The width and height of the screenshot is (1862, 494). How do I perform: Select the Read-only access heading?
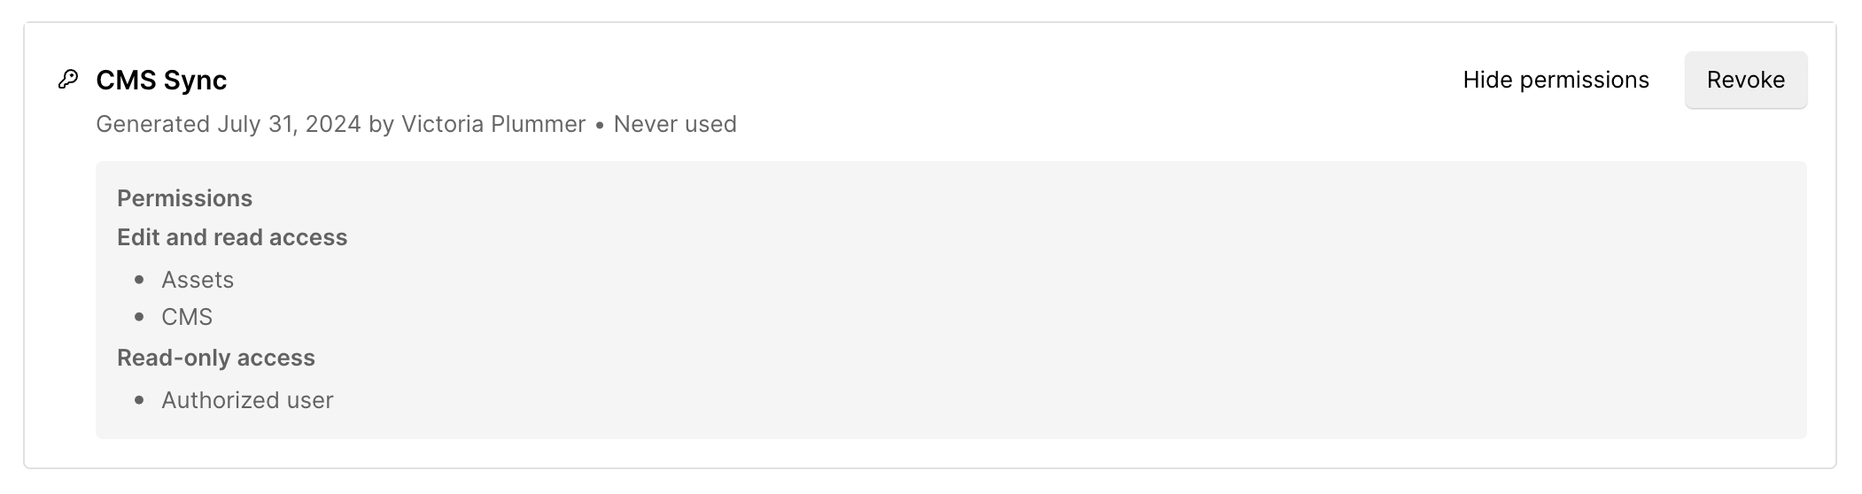point(216,358)
